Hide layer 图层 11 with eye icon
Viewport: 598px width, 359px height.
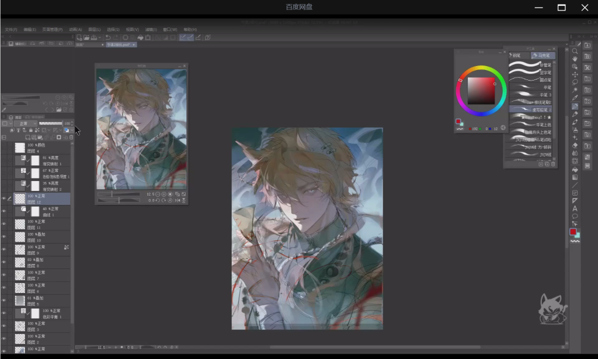(4, 224)
